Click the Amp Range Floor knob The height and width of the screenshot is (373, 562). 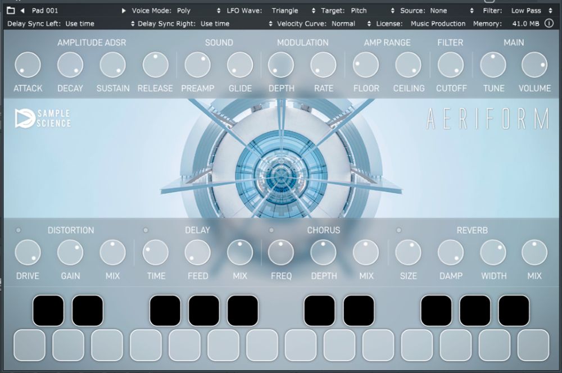[x=366, y=65]
